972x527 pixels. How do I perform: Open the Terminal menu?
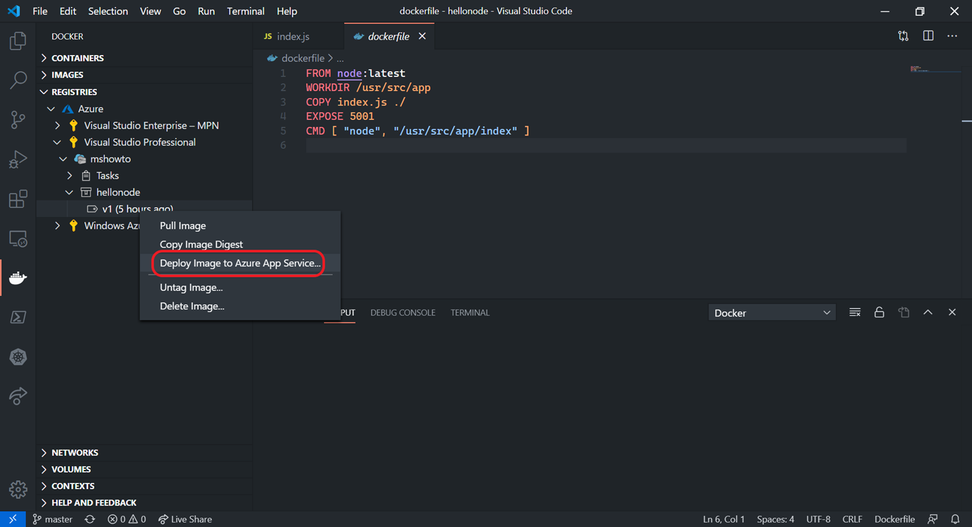point(246,11)
